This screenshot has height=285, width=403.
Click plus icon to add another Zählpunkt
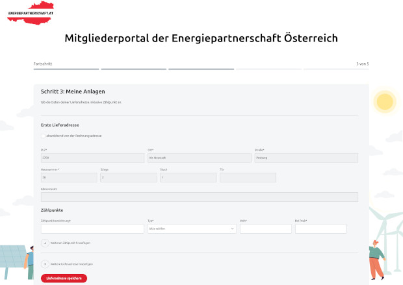(45, 243)
